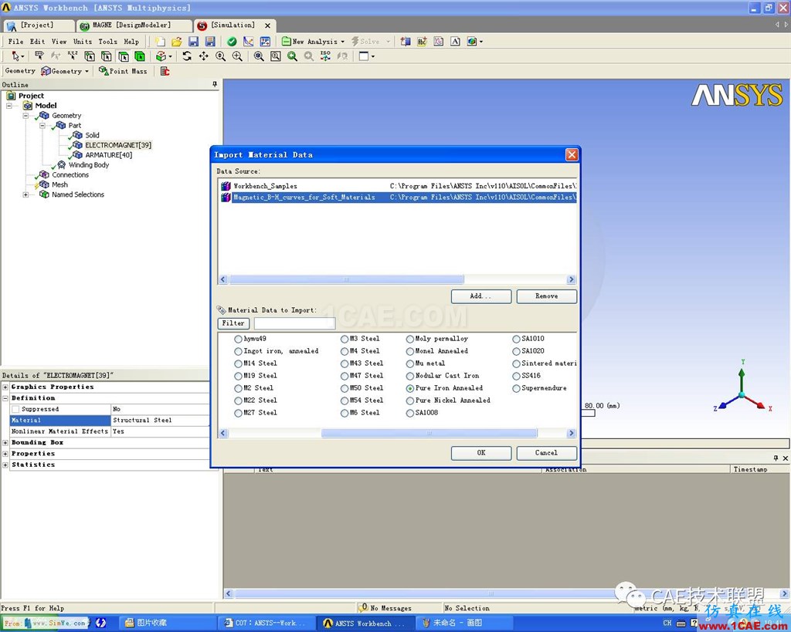Collapse the Geometry tree node
This screenshot has height=632, width=791.
25,116
